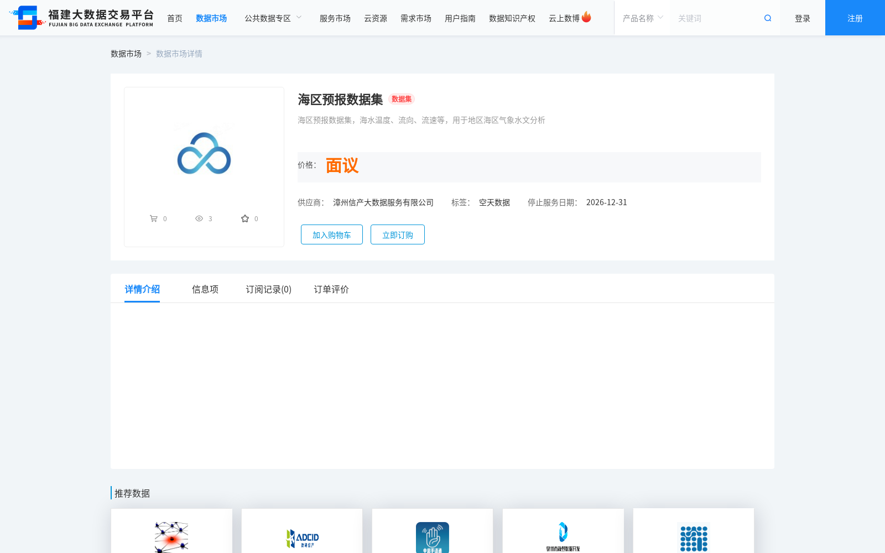
Task: Open the network graph recommended card
Action: tap(171, 531)
